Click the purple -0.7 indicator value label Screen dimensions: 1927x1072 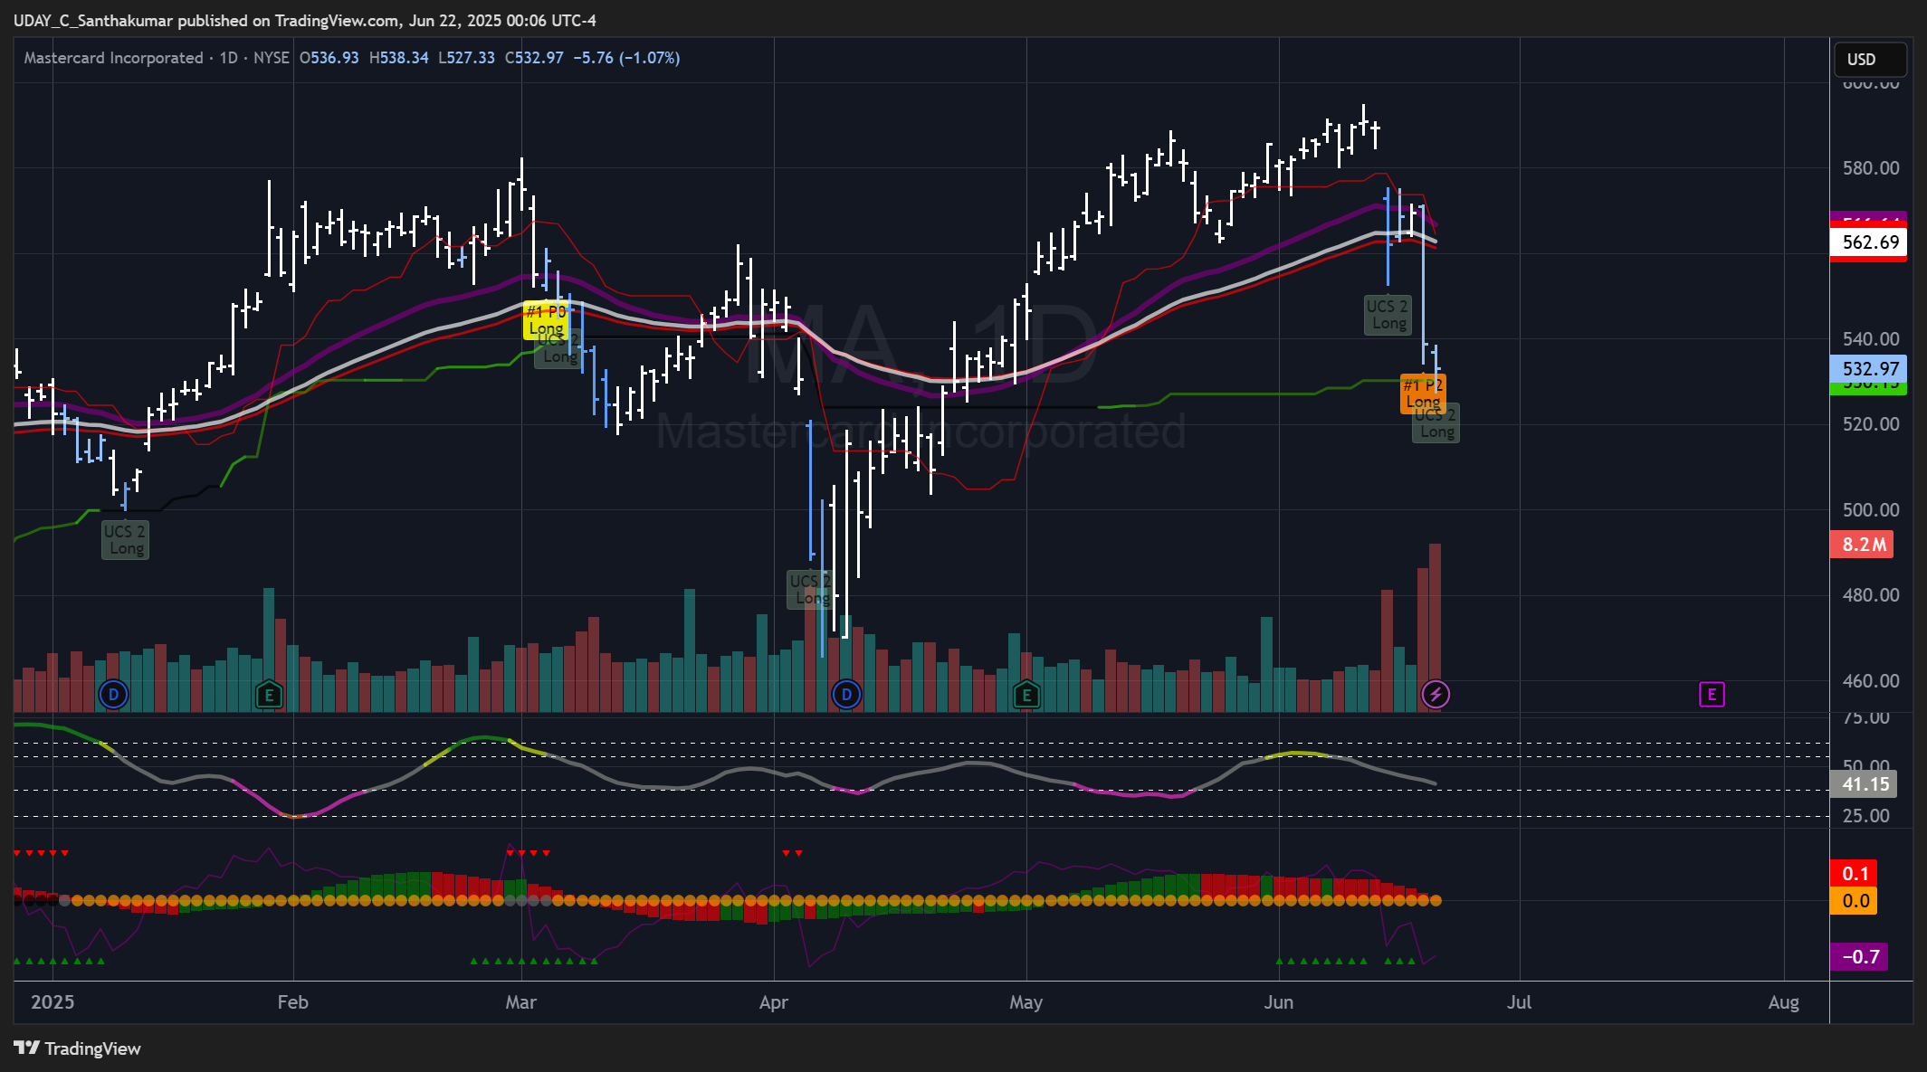[1859, 957]
